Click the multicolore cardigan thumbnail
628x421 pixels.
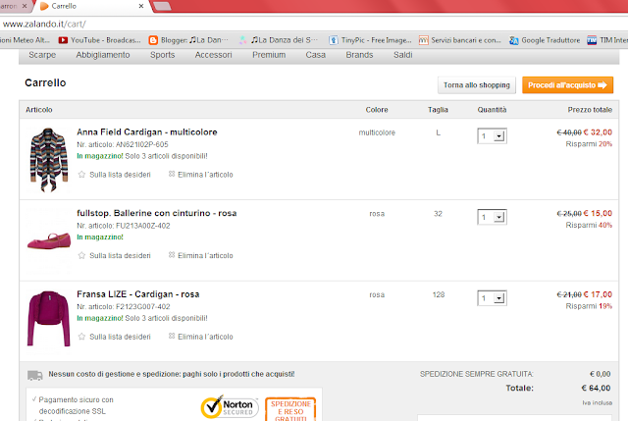[x=49, y=159]
